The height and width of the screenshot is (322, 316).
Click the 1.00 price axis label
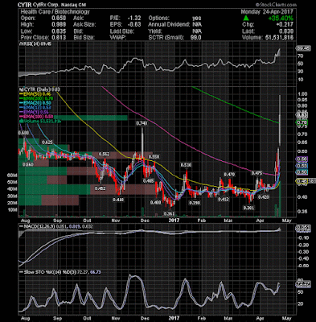[x=302, y=94]
